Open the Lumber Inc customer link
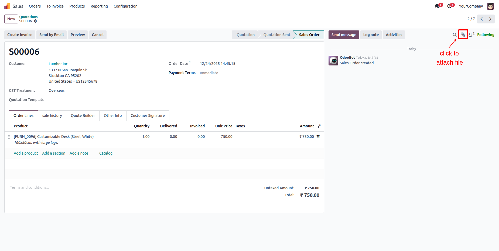Screen dimensions: 499x251 58,64
